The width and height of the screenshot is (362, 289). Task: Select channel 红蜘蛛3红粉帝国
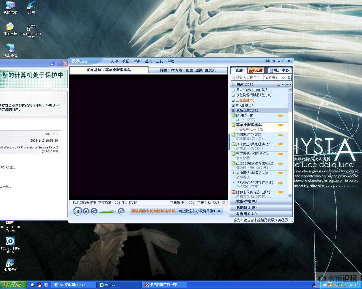259,137
